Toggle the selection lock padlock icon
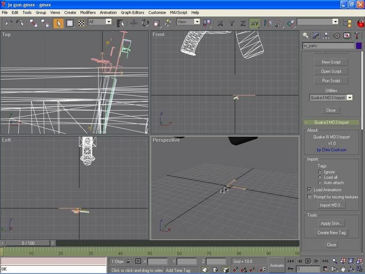365x274 pixels. pos(128,261)
